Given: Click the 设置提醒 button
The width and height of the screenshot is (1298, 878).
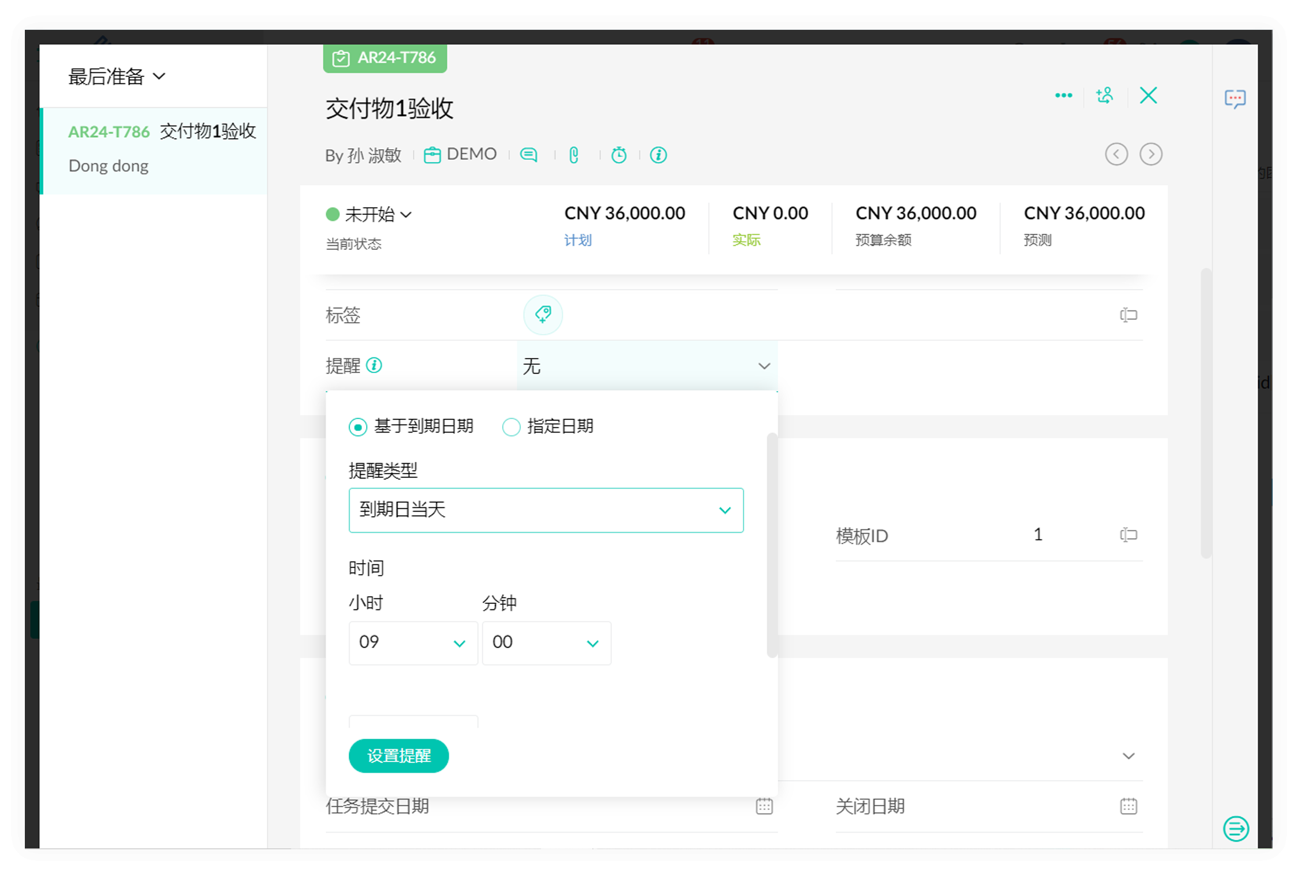Looking at the screenshot, I should click(398, 755).
